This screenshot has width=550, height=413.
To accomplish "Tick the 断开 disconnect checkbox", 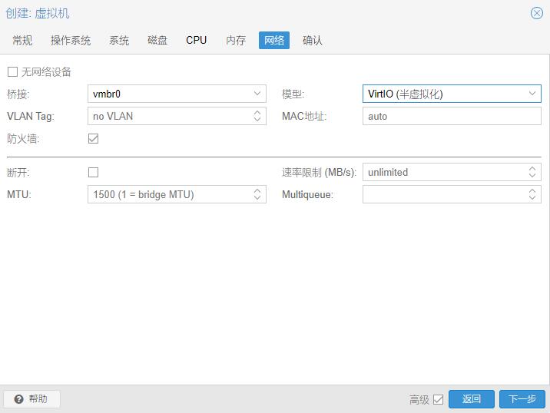I will click(x=94, y=173).
